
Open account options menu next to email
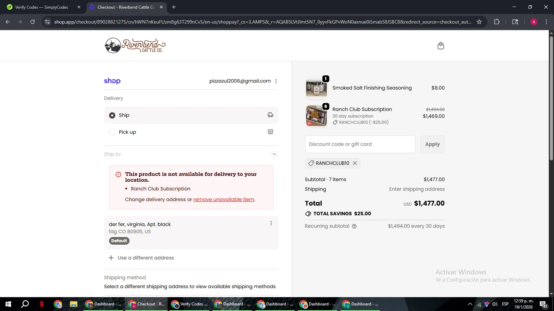tap(276, 81)
